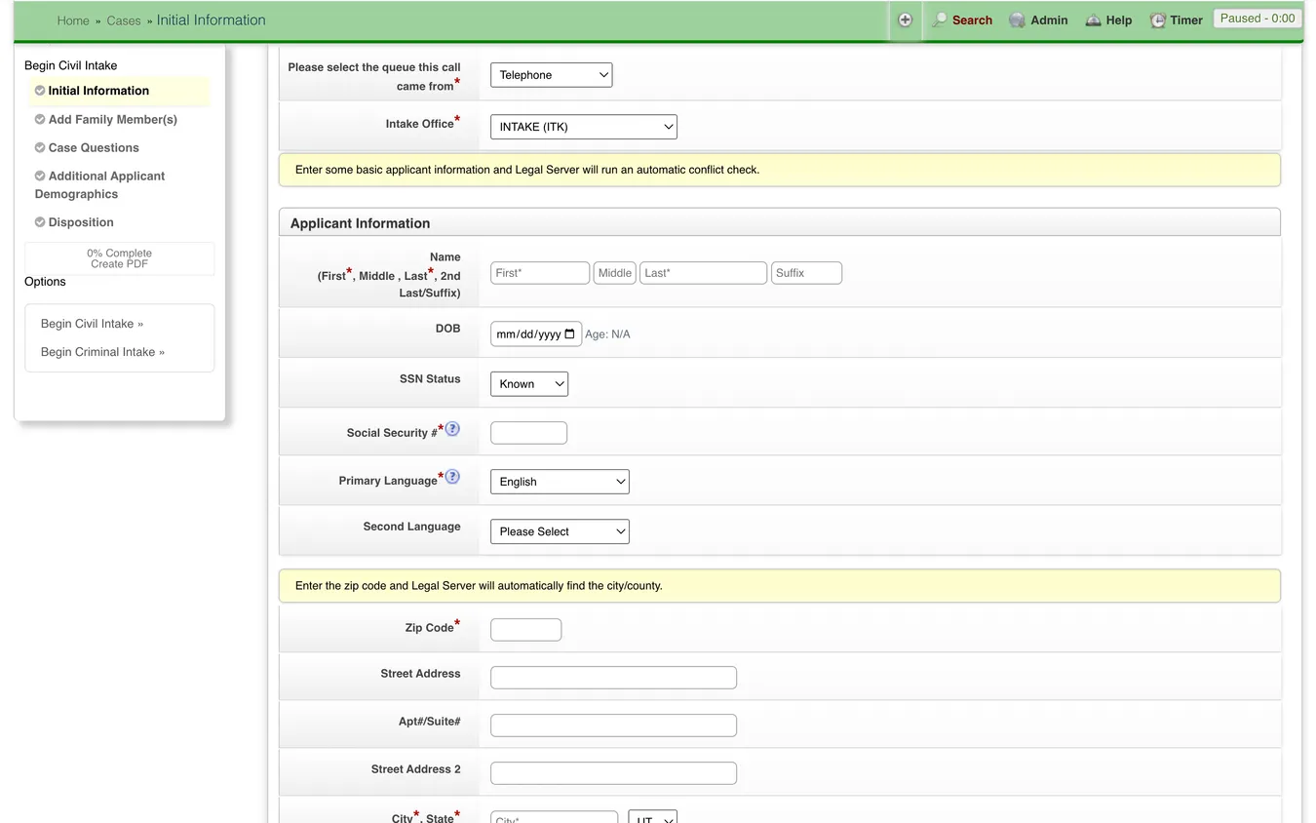Click the 0% Complete progress text
The width and height of the screenshot is (1316, 823).
(119, 254)
